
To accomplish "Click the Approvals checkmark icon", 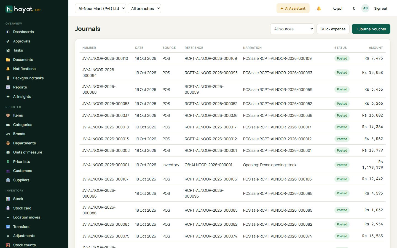I will (8, 41).
